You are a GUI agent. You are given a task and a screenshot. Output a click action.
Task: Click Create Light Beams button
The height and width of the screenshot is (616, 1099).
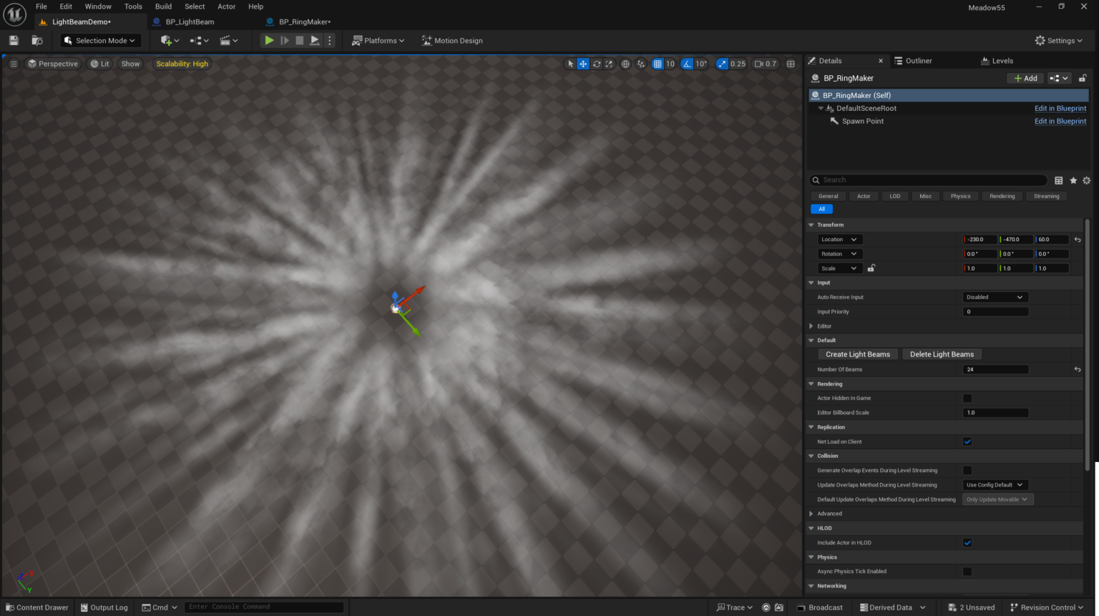(857, 354)
